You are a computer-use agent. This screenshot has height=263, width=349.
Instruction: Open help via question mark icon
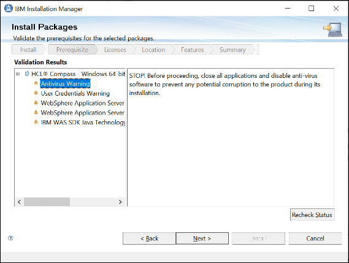click(10, 238)
